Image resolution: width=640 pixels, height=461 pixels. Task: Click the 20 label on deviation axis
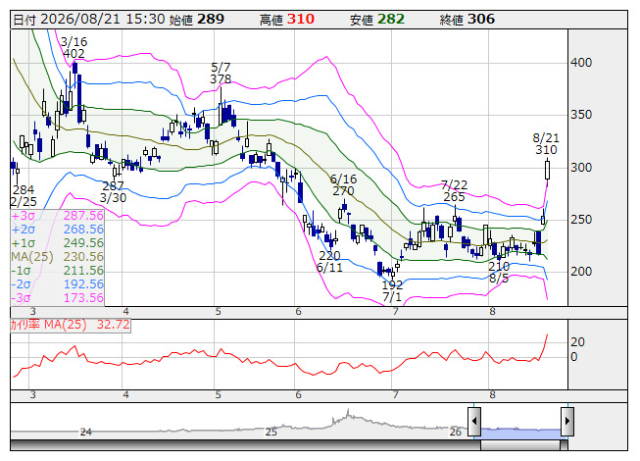pos(577,342)
